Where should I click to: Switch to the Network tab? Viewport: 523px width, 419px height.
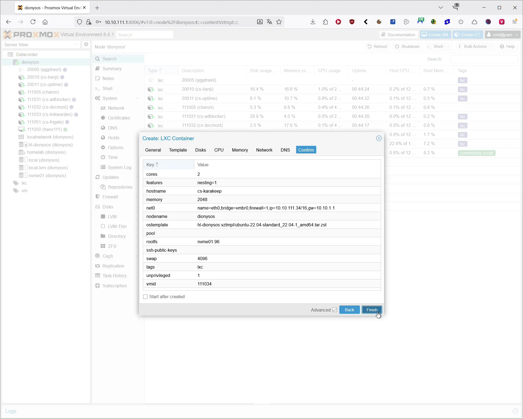click(x=264, y=150)
